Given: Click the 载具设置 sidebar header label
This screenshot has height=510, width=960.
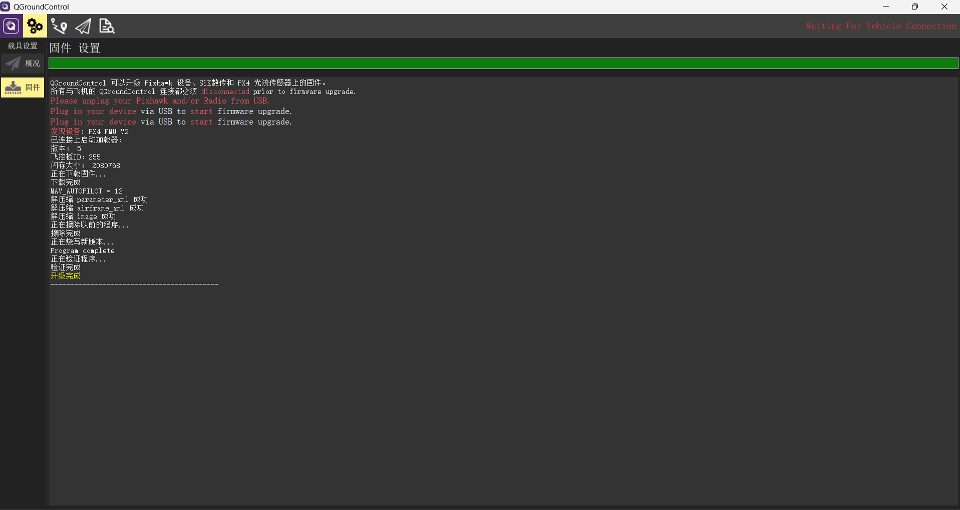Looking at the screenshot, I should click(23, 46).
